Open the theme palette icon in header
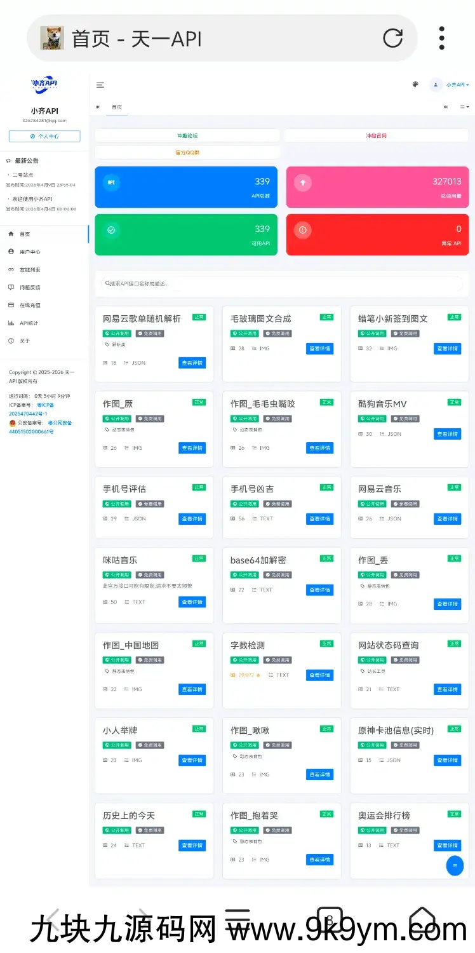Screen dimensions: 475x953 click(415, 84)
